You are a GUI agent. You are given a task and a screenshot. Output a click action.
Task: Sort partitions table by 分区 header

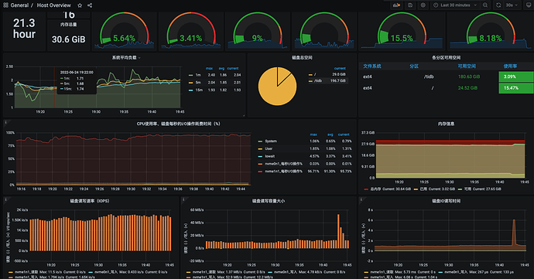point(414,66)
